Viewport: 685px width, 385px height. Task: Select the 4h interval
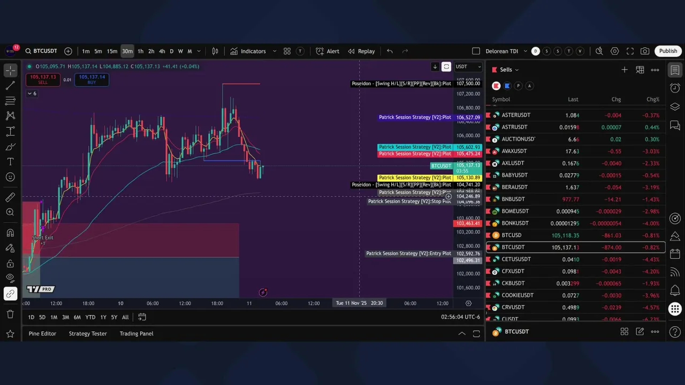[162, 51]
